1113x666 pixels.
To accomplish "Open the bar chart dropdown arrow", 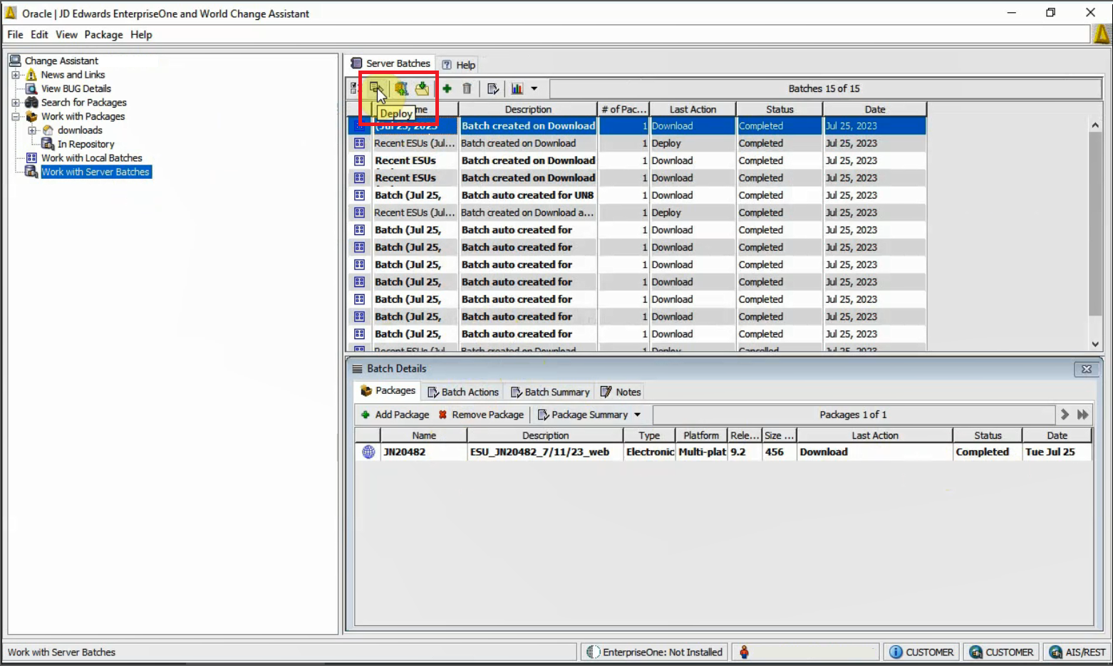I will [x=534, y=88].
